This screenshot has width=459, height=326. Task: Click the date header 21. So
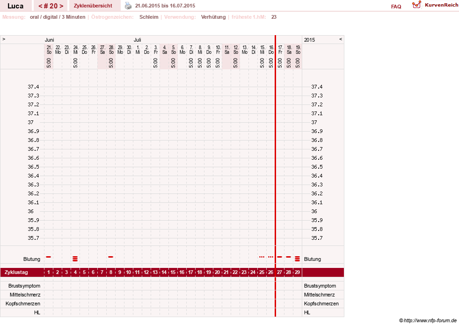pyautogui.click(x=49, y=50)
